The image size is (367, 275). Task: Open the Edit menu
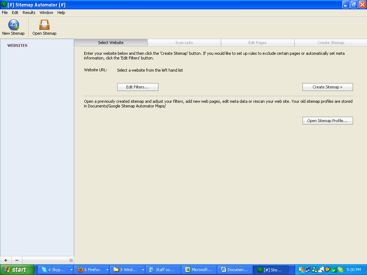(15, 13)
